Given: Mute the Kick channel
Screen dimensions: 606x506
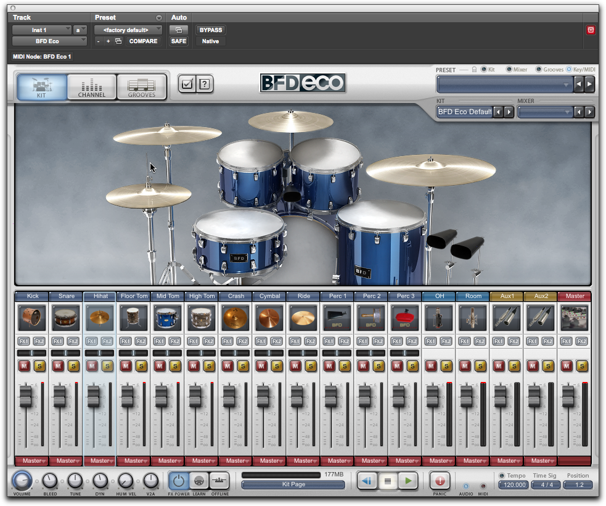Looking at the screenshot, I should tap(24, 366).
